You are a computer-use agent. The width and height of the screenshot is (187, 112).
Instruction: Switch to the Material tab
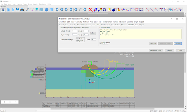(x=79, y=25)
